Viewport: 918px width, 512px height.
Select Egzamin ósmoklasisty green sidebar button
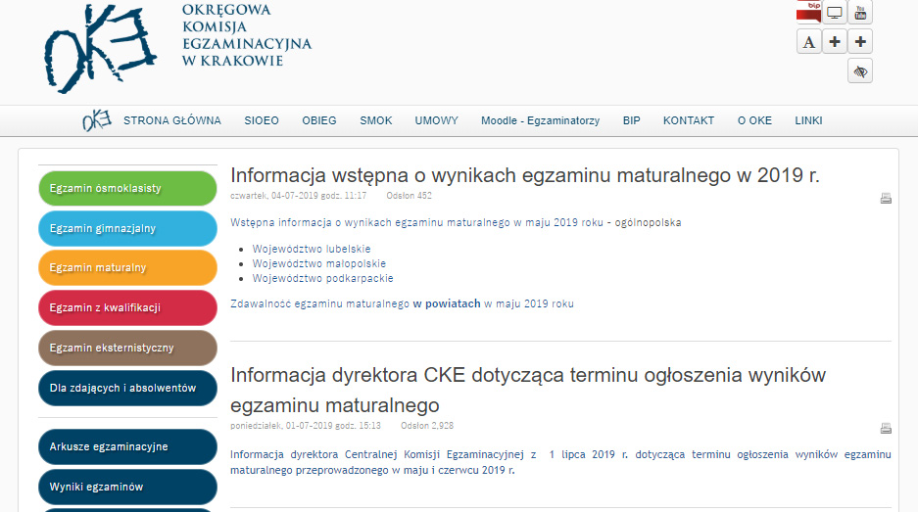pyautogui.click(x=127, y=189)
